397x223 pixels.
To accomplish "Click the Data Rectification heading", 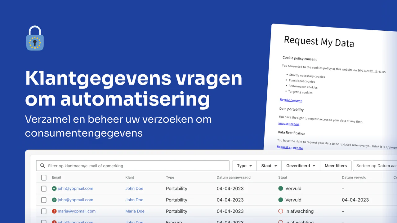I will pos(292,133).
